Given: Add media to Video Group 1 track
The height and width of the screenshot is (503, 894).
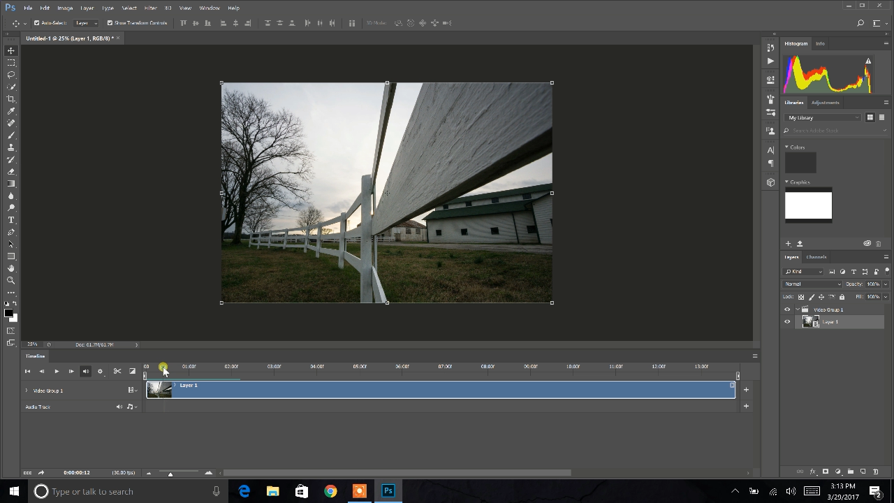Looking at the screenshot, I should click(746, 390).
